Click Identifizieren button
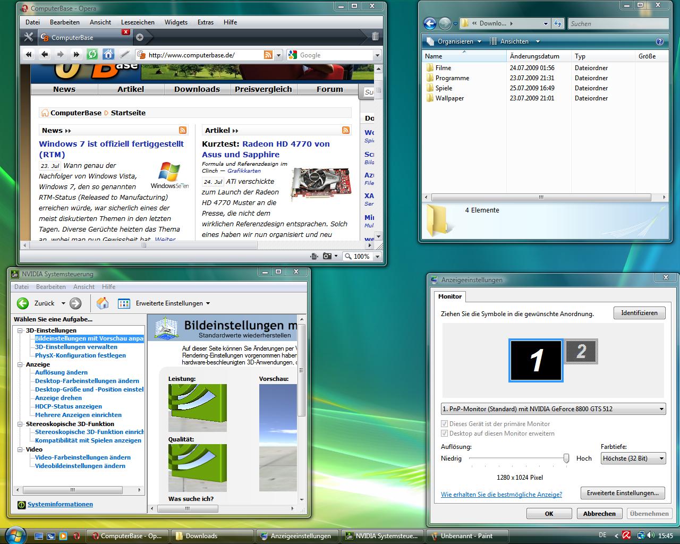Image resolution: width=680 pixels, height=544 pixels. pyautogui.click(x=639, y=313)
